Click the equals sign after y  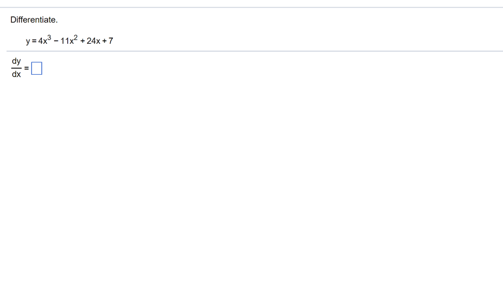(33, 41)
